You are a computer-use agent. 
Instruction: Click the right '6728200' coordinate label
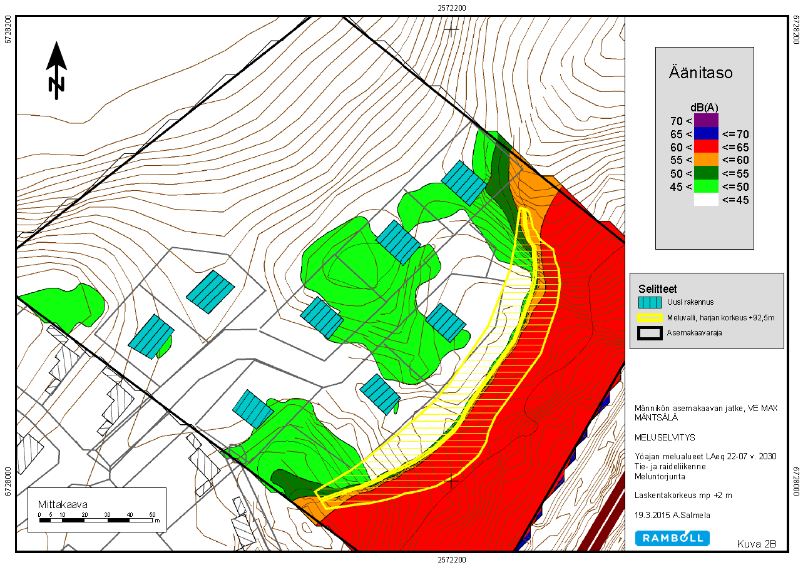point(797,29)
